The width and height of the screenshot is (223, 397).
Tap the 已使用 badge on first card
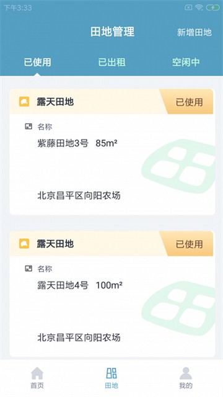click(189, 102)
